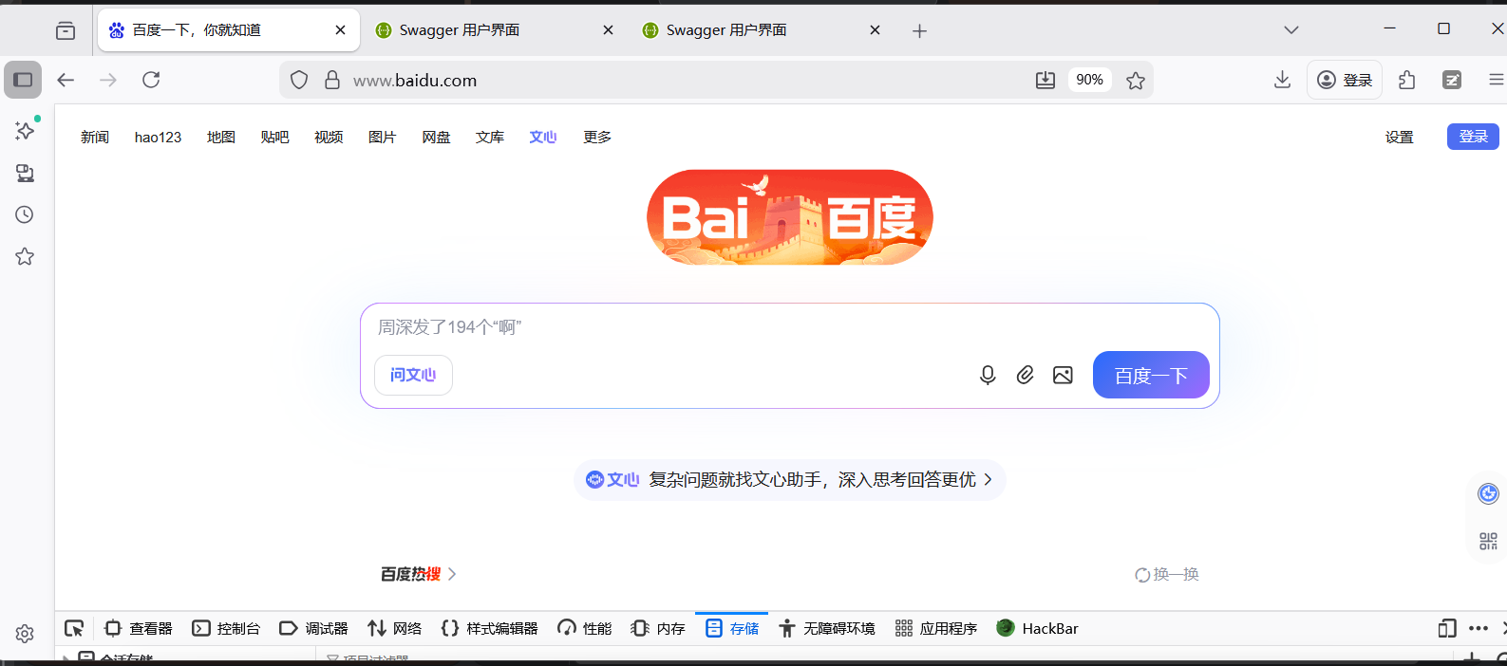Open the downloads panel
The height and width of the screenshot is (666, 1507).
tap(1282, 80)
